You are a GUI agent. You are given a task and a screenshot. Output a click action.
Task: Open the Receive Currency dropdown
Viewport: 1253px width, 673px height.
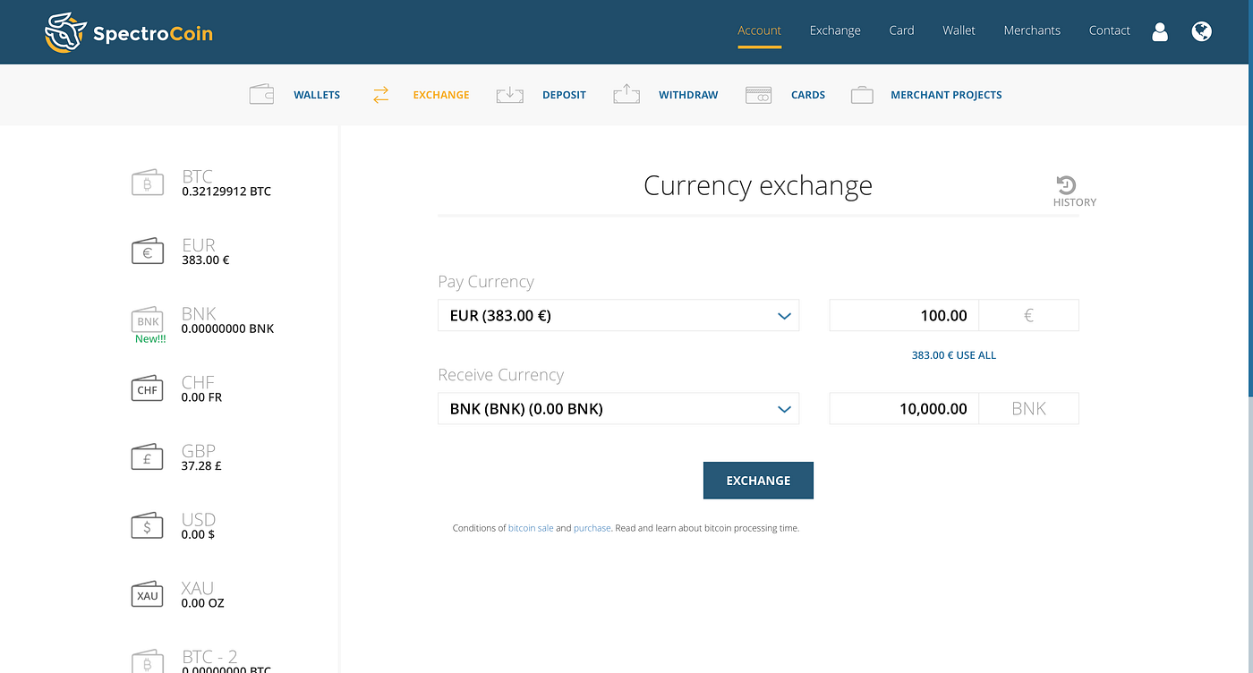[618, 408]
